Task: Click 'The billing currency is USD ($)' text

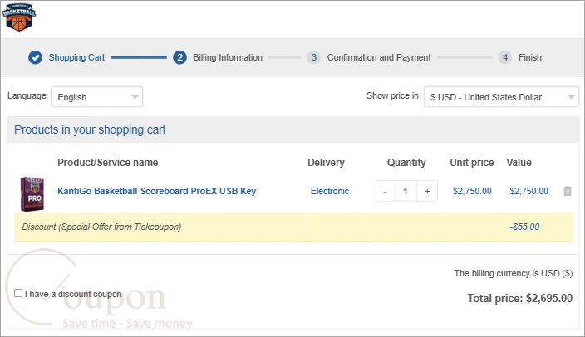Action: tap(514, 273)
